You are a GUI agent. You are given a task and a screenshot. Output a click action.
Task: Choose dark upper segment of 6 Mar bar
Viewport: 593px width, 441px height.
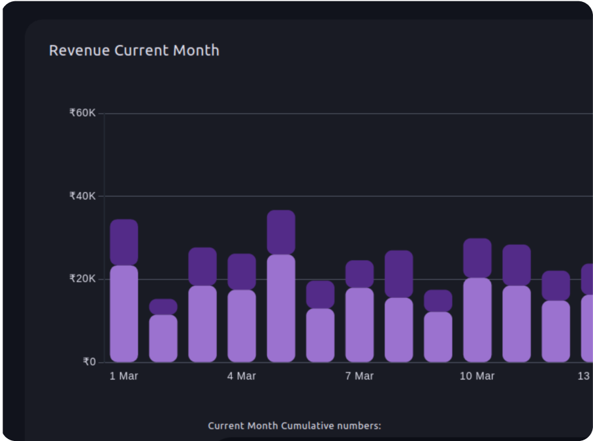320,295
